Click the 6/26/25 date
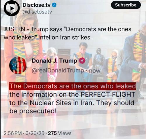Viewport: 146px width, 139px height. click(x=35, y=133)
